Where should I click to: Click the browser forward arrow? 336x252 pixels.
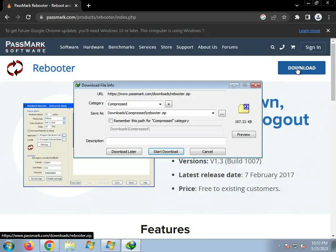(18, 17)
